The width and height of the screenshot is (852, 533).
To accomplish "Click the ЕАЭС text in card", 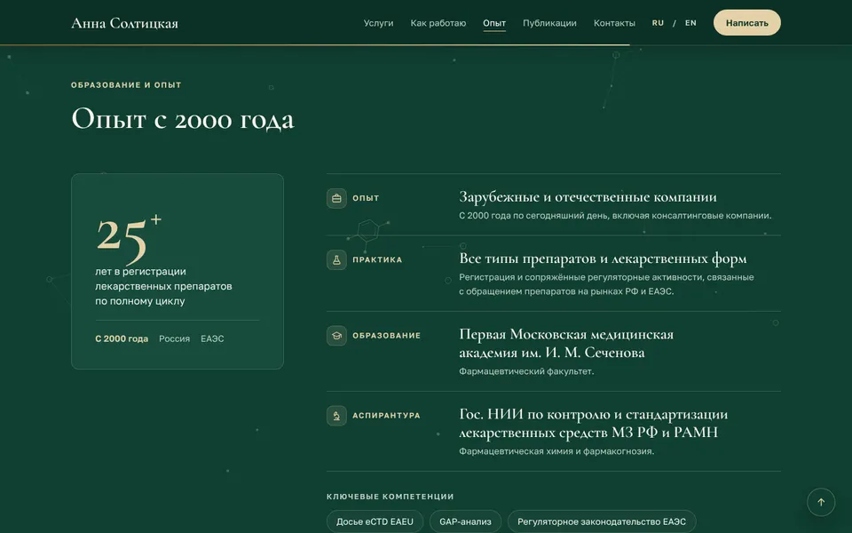I will click(x=212, y=338).
